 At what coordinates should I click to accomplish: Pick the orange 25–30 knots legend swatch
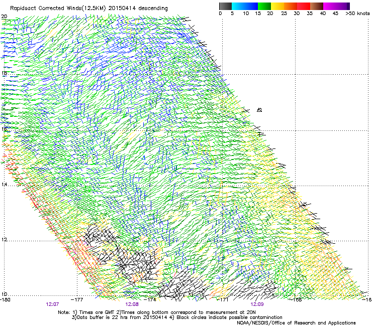pos(291,6)
